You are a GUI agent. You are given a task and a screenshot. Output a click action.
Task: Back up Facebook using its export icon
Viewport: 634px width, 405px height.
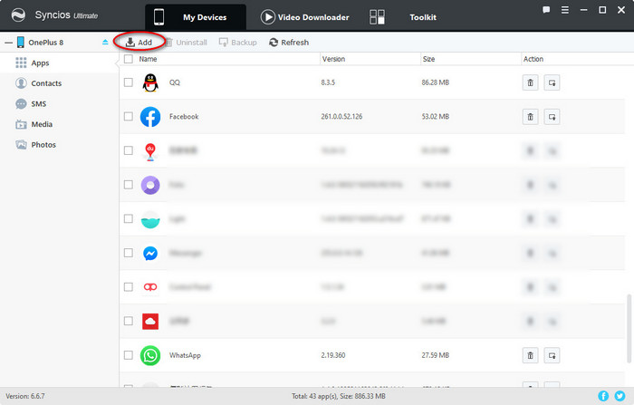click(552, 117)
